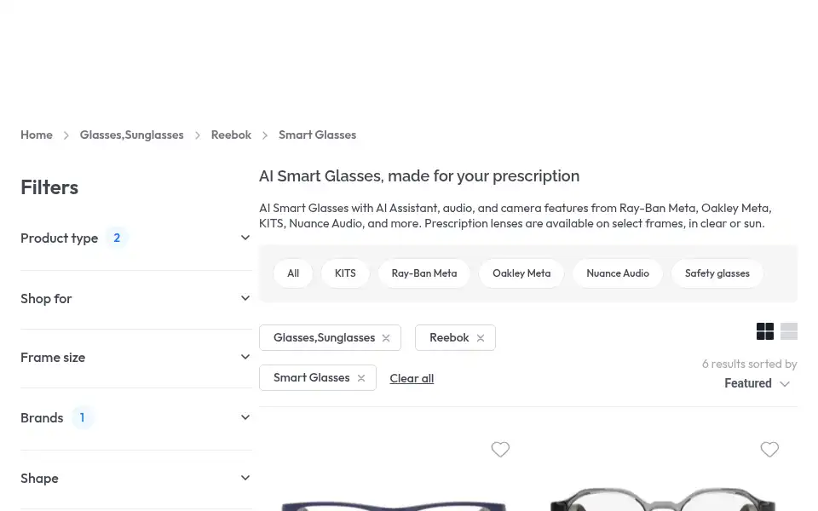Select the Safety glasses category pill
This screenshot has height=511, width=818.
click(x=717, y=273)
